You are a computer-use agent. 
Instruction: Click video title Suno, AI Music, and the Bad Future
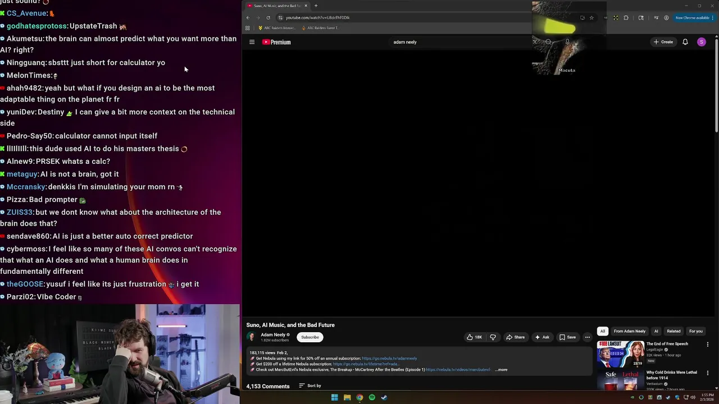[290, 325]
